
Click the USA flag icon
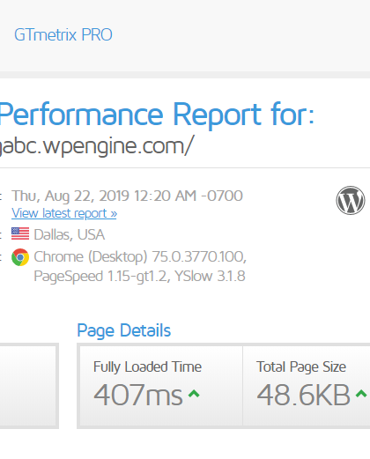(x=20, y=233)
